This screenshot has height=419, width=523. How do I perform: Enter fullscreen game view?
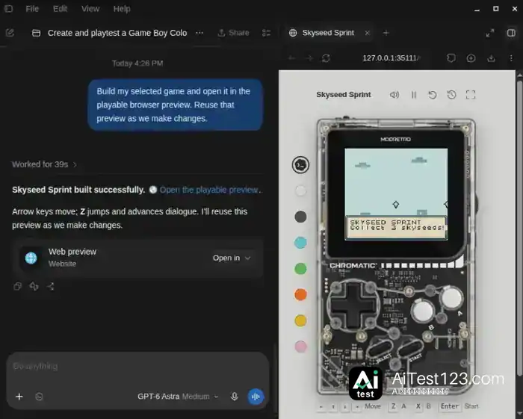[470, 95]
